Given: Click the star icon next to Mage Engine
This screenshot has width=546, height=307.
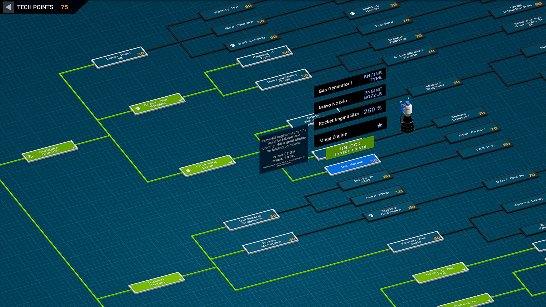Looking at the screenshot, I should pos(379,125).
